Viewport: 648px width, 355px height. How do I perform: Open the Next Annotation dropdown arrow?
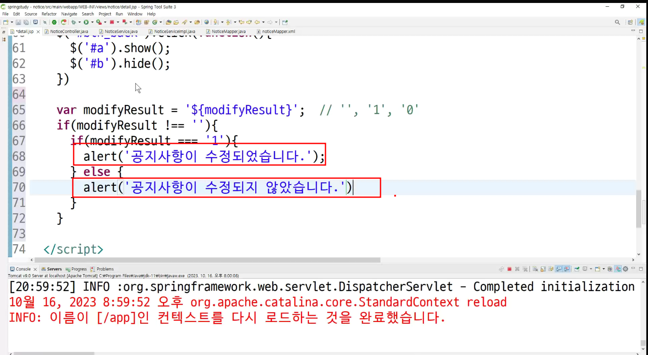222,22
